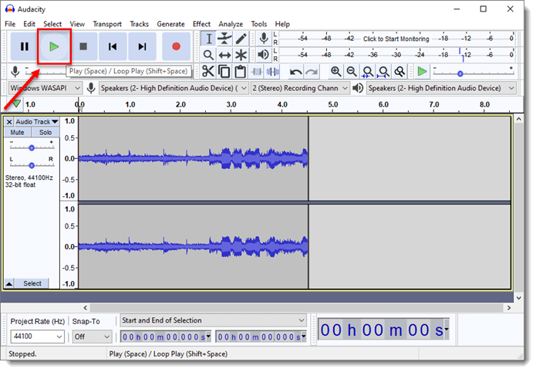Open the recording device Speakers dropdown

pyautogui.click(x=174, y=88)
